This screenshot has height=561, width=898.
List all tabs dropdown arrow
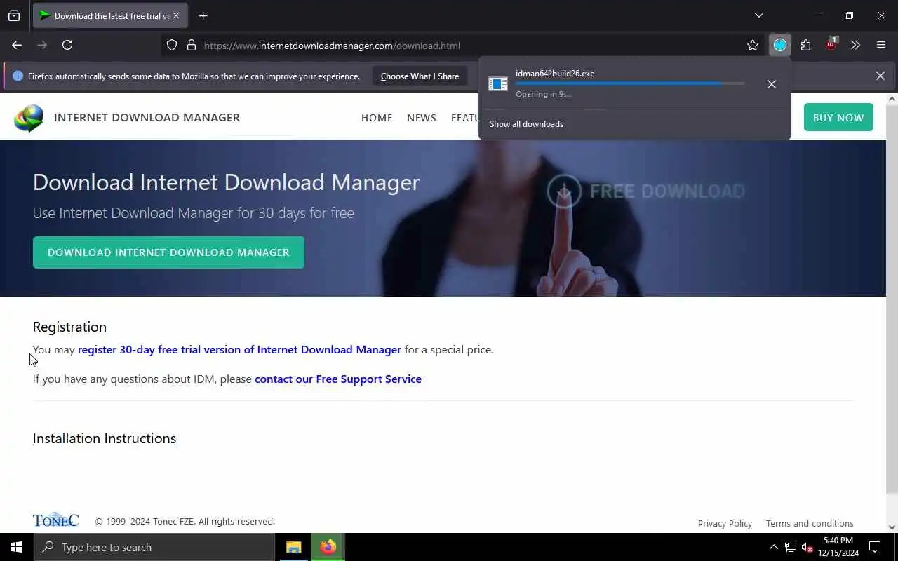pos(758,15)
